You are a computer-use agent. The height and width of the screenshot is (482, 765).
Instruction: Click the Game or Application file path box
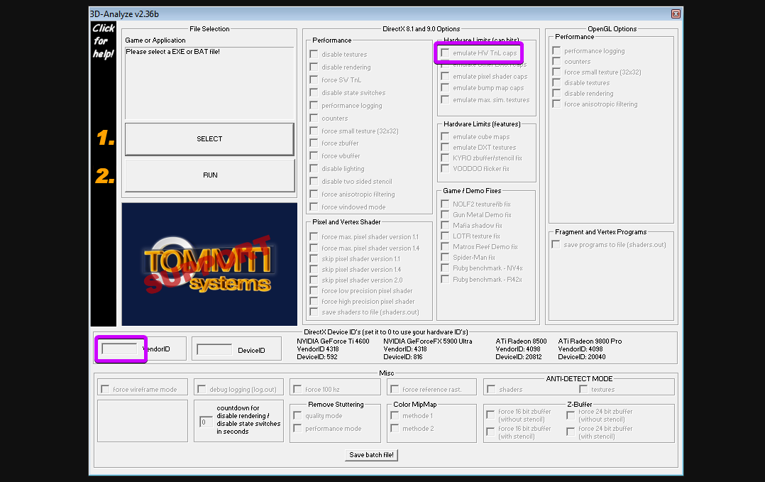tap(209, 83)
